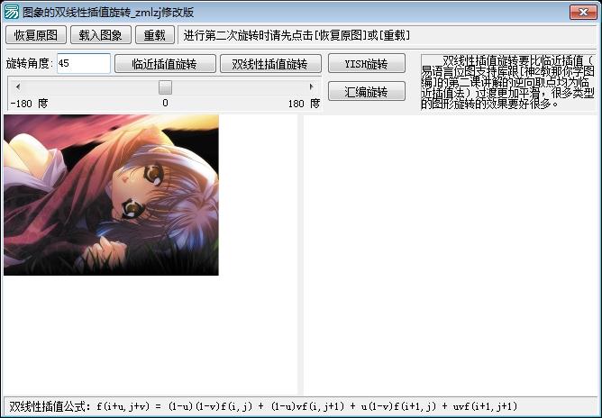Click the 重载 reload button
Viewport: 602px width, 418px height.
(x=155, y=35)
